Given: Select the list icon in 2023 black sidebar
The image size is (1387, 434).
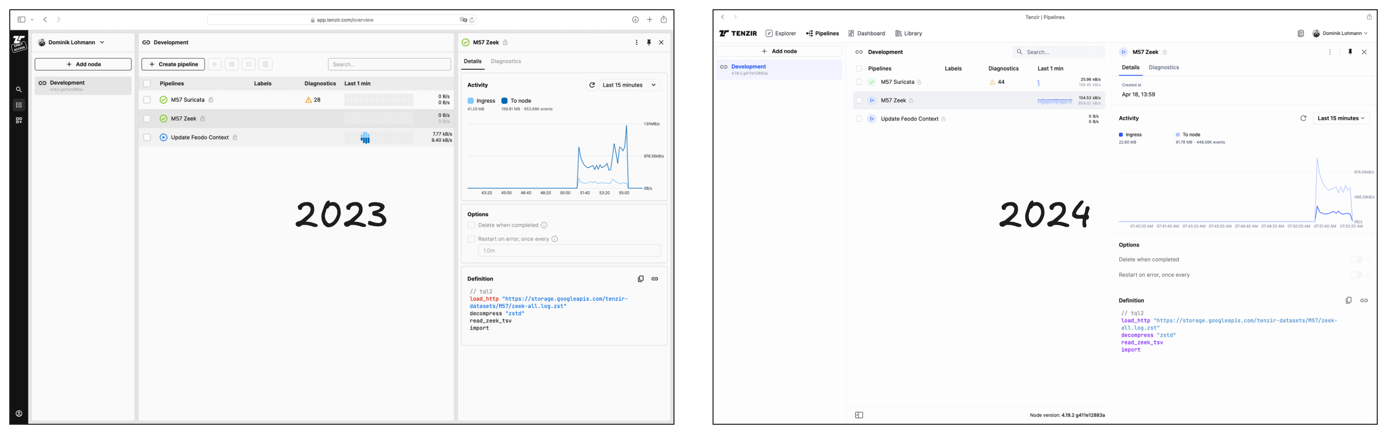Looking at the screenshot, I should click(19, 105).
